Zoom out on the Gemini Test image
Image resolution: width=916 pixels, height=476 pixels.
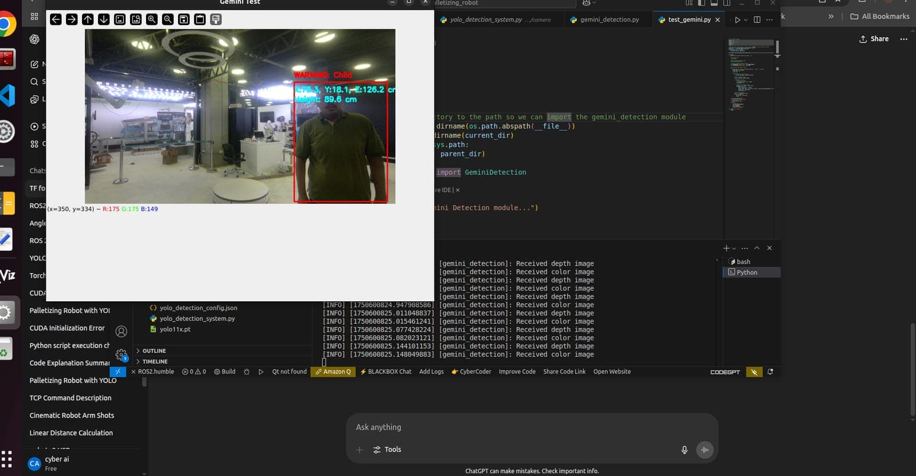pos(168,19)
